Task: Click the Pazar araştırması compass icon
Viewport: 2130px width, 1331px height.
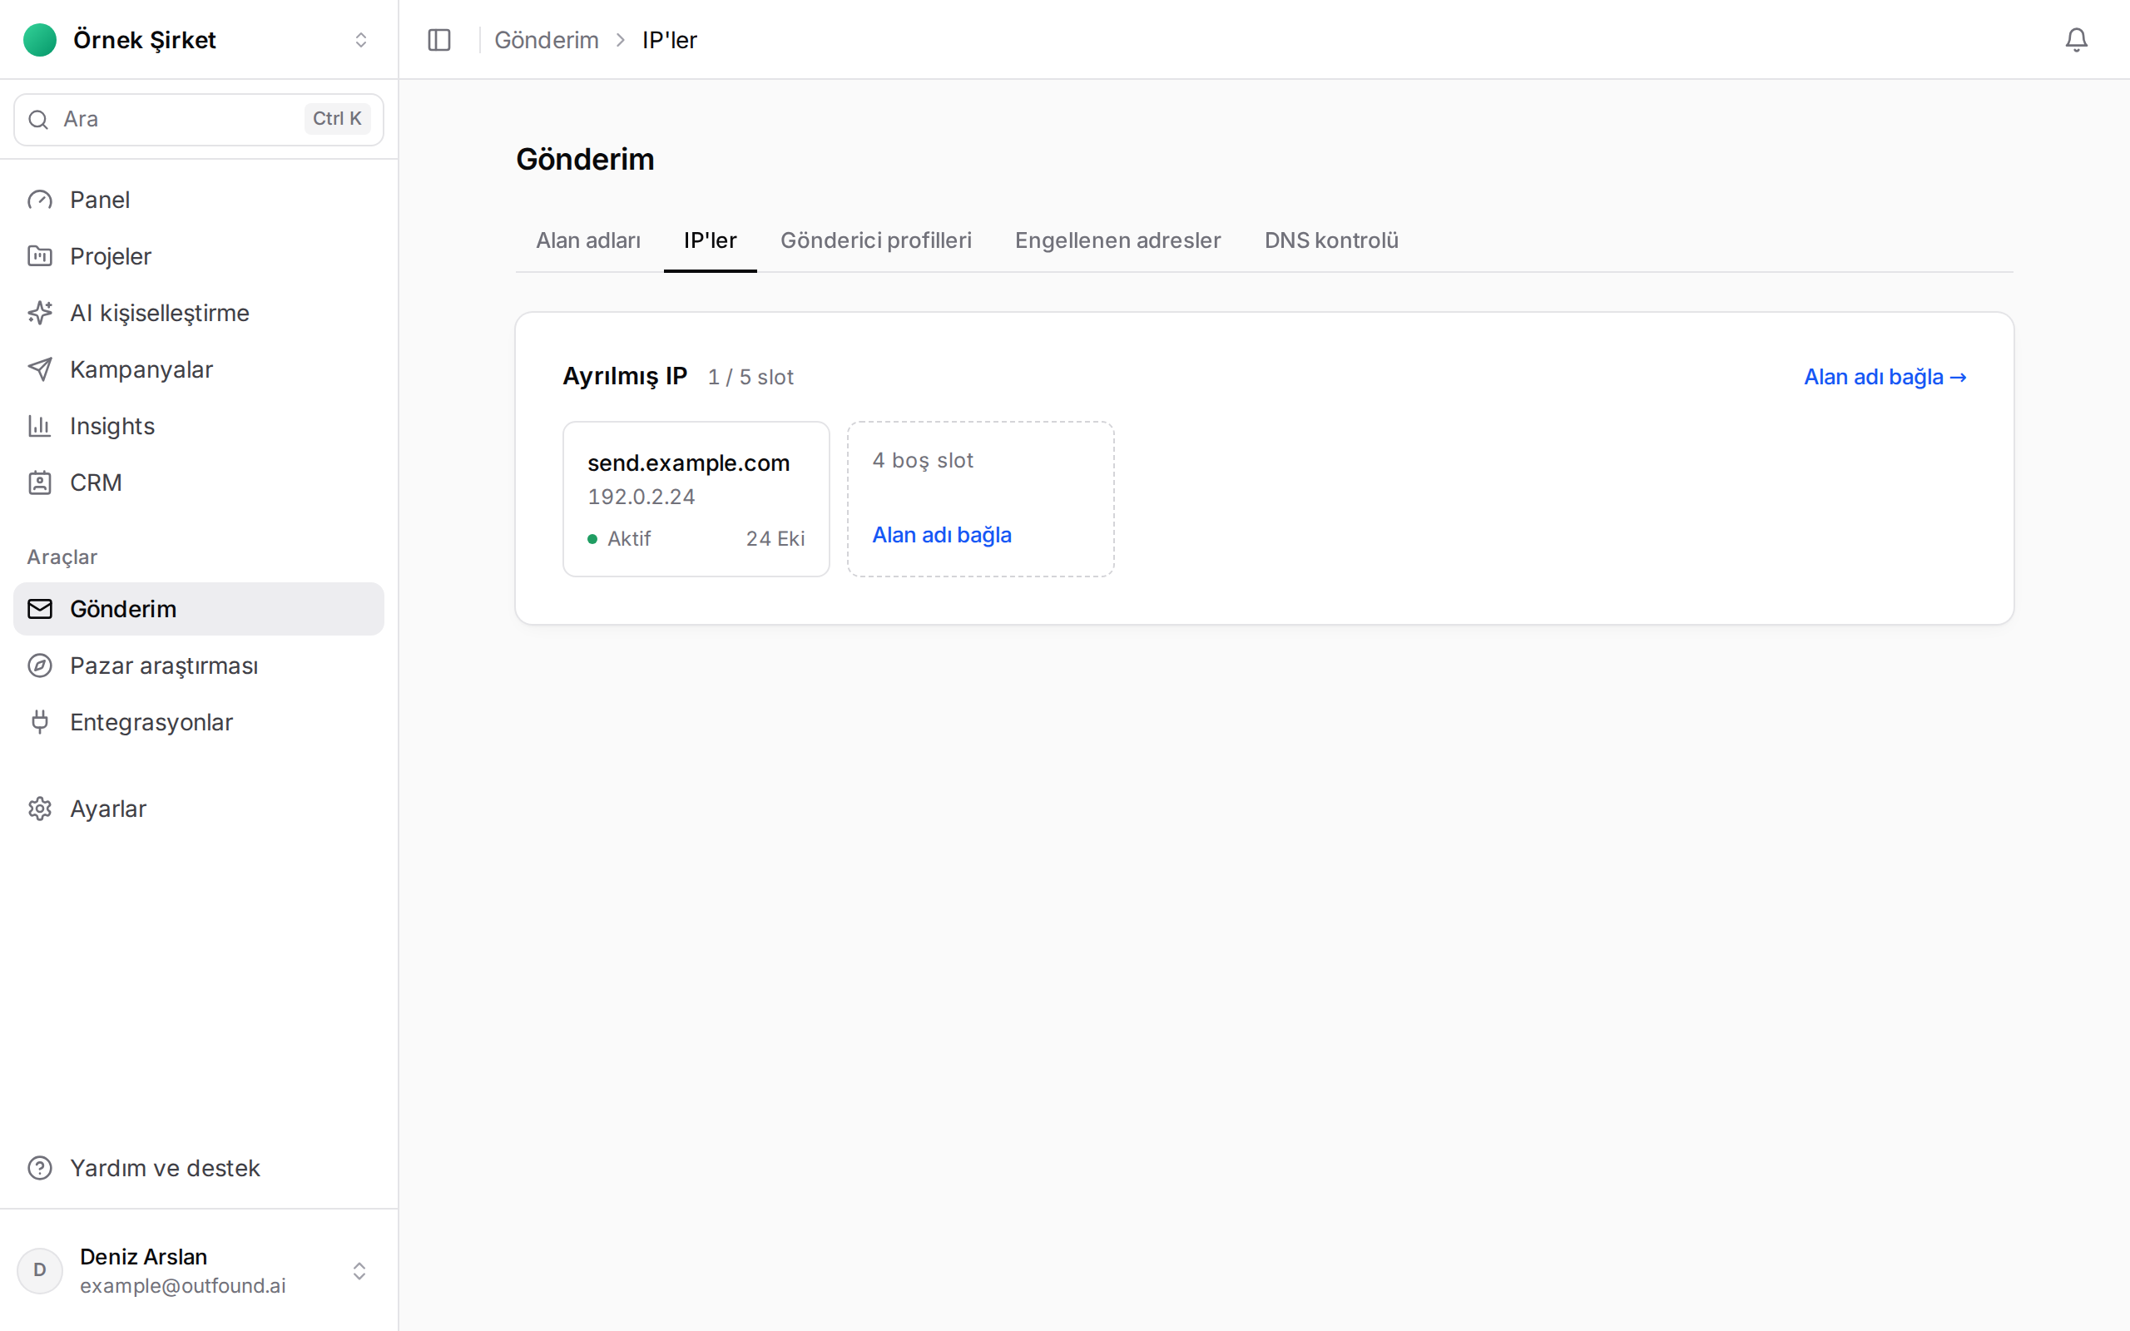Action: 40,665
